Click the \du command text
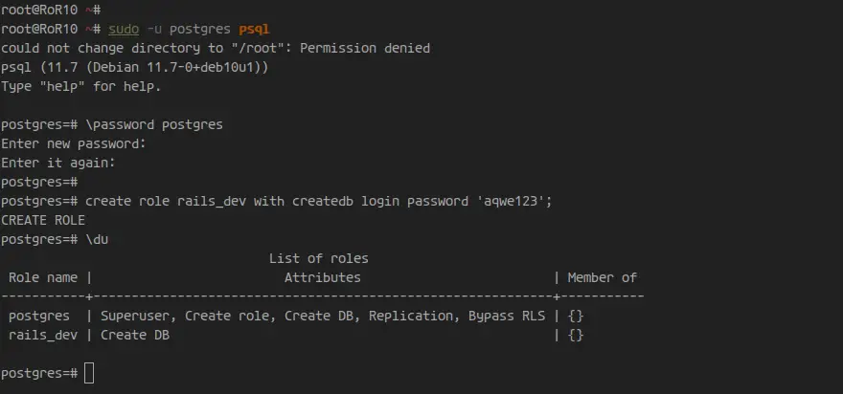This screenshot has height=394, width=843. point(97,239)
